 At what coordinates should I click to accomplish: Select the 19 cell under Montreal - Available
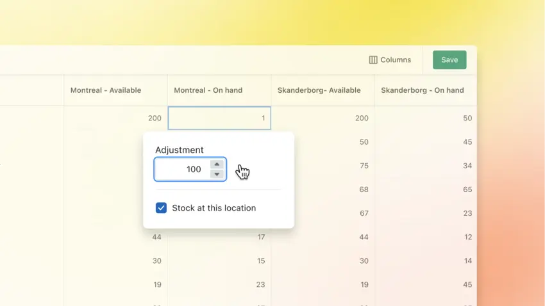pos(116,285)
